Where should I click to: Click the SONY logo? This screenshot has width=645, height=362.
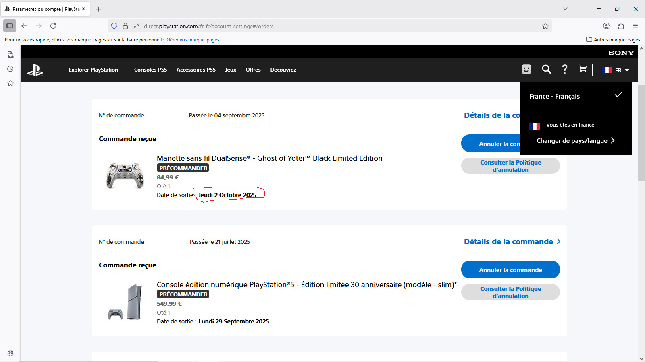pyautogui.click(x=621, y=53)
